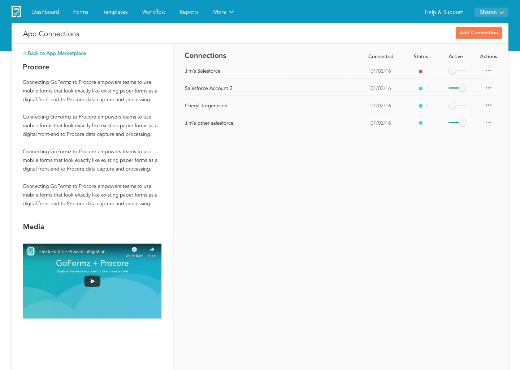Disable the Salesforce Account 2 active toggle

457,88
